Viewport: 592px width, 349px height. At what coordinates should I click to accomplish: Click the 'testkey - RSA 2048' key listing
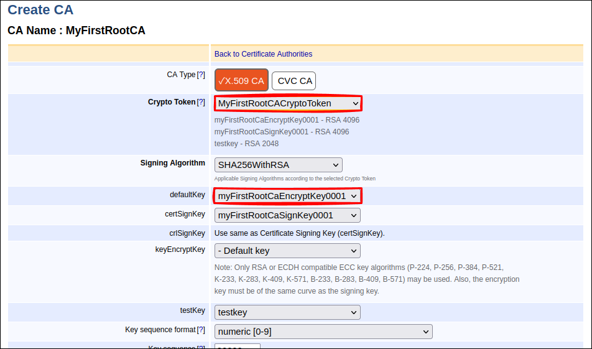(246, 144)
